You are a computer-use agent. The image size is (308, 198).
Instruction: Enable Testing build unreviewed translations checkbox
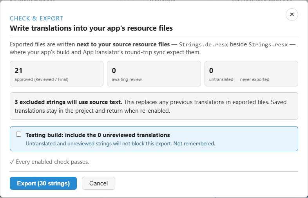click(x=19, y=134)
